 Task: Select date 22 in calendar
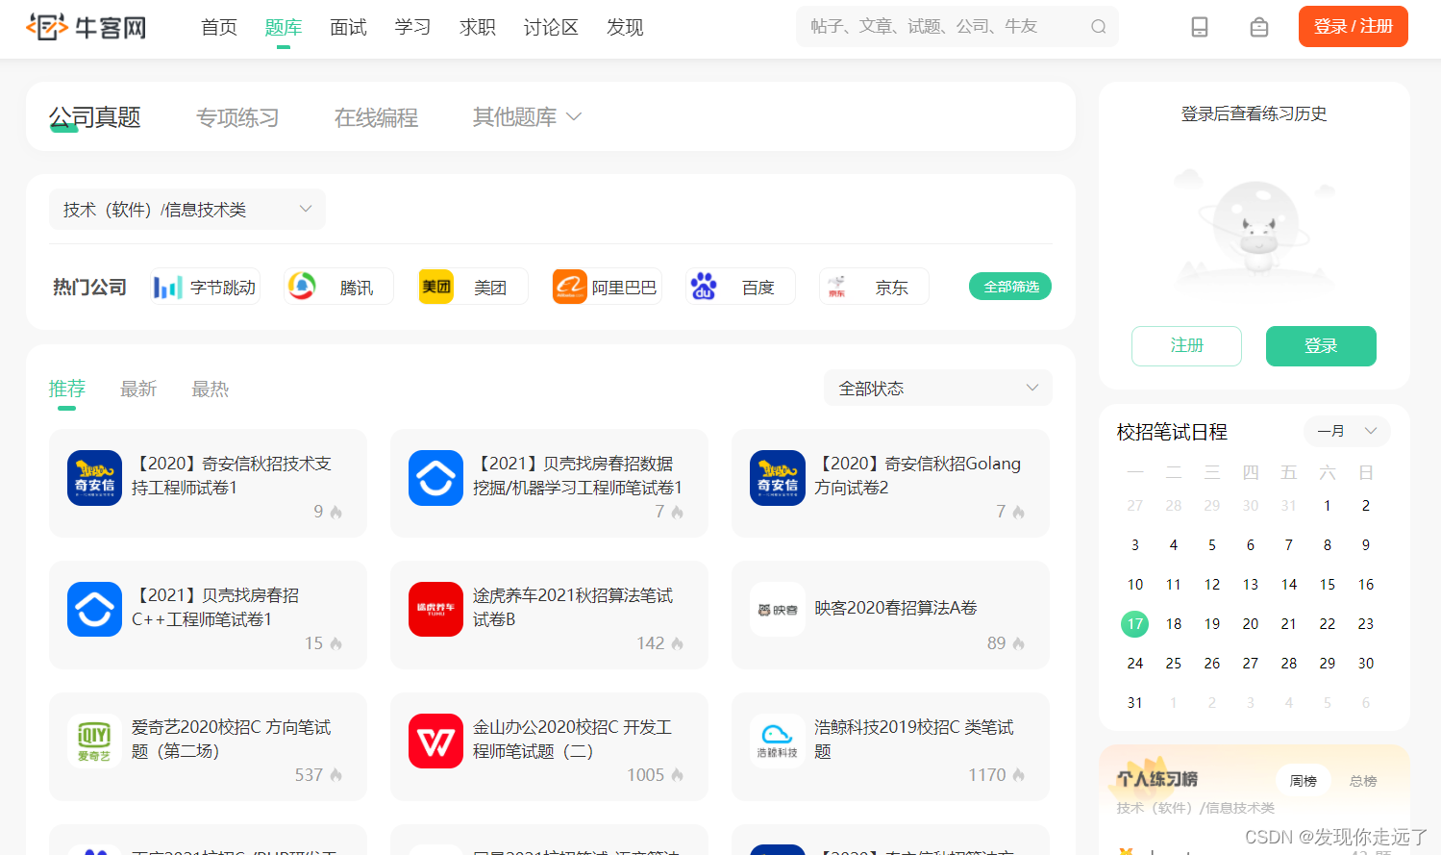(1328, 624)
